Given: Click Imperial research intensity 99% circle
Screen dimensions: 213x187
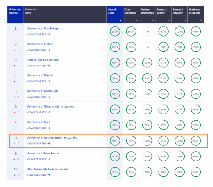Looking at the screenshot, I should click(179, 63).
